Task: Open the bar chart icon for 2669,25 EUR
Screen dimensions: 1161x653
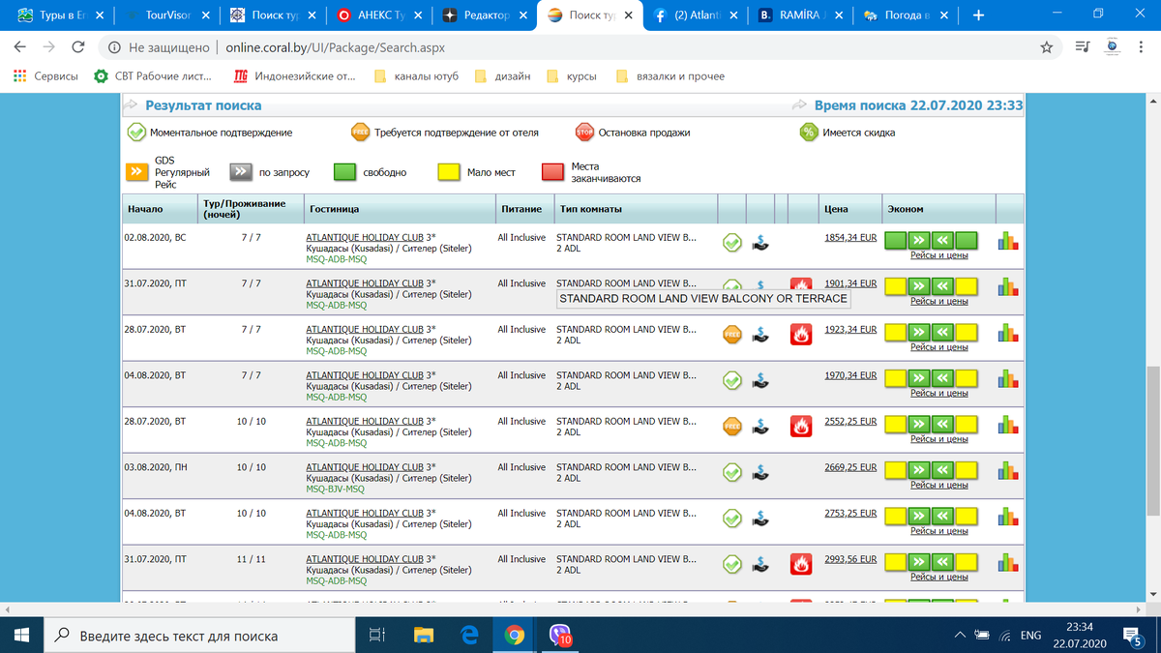Action: click(x=1009, y=471)
